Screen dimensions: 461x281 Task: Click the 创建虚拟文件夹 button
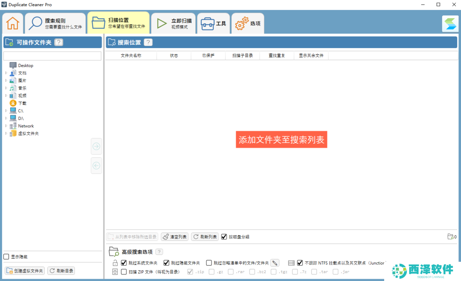point(25,271)
